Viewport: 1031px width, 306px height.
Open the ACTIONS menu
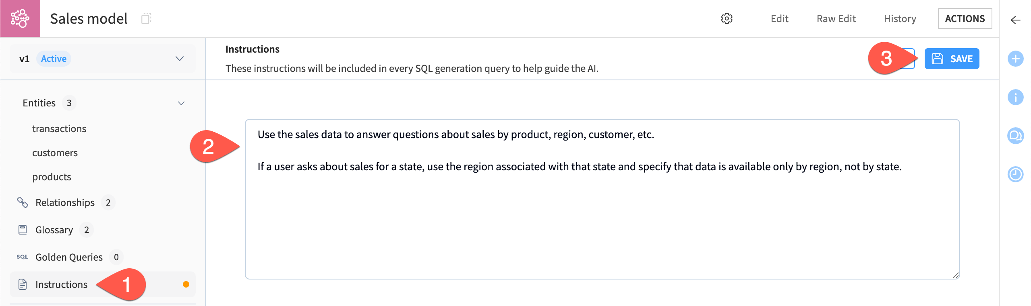pos(965,18)
